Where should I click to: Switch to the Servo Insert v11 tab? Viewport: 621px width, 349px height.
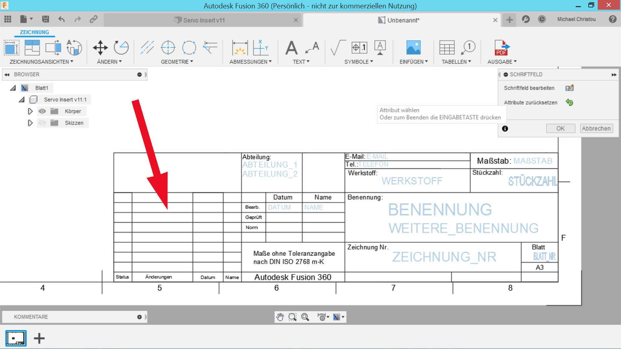pos(203,20)
